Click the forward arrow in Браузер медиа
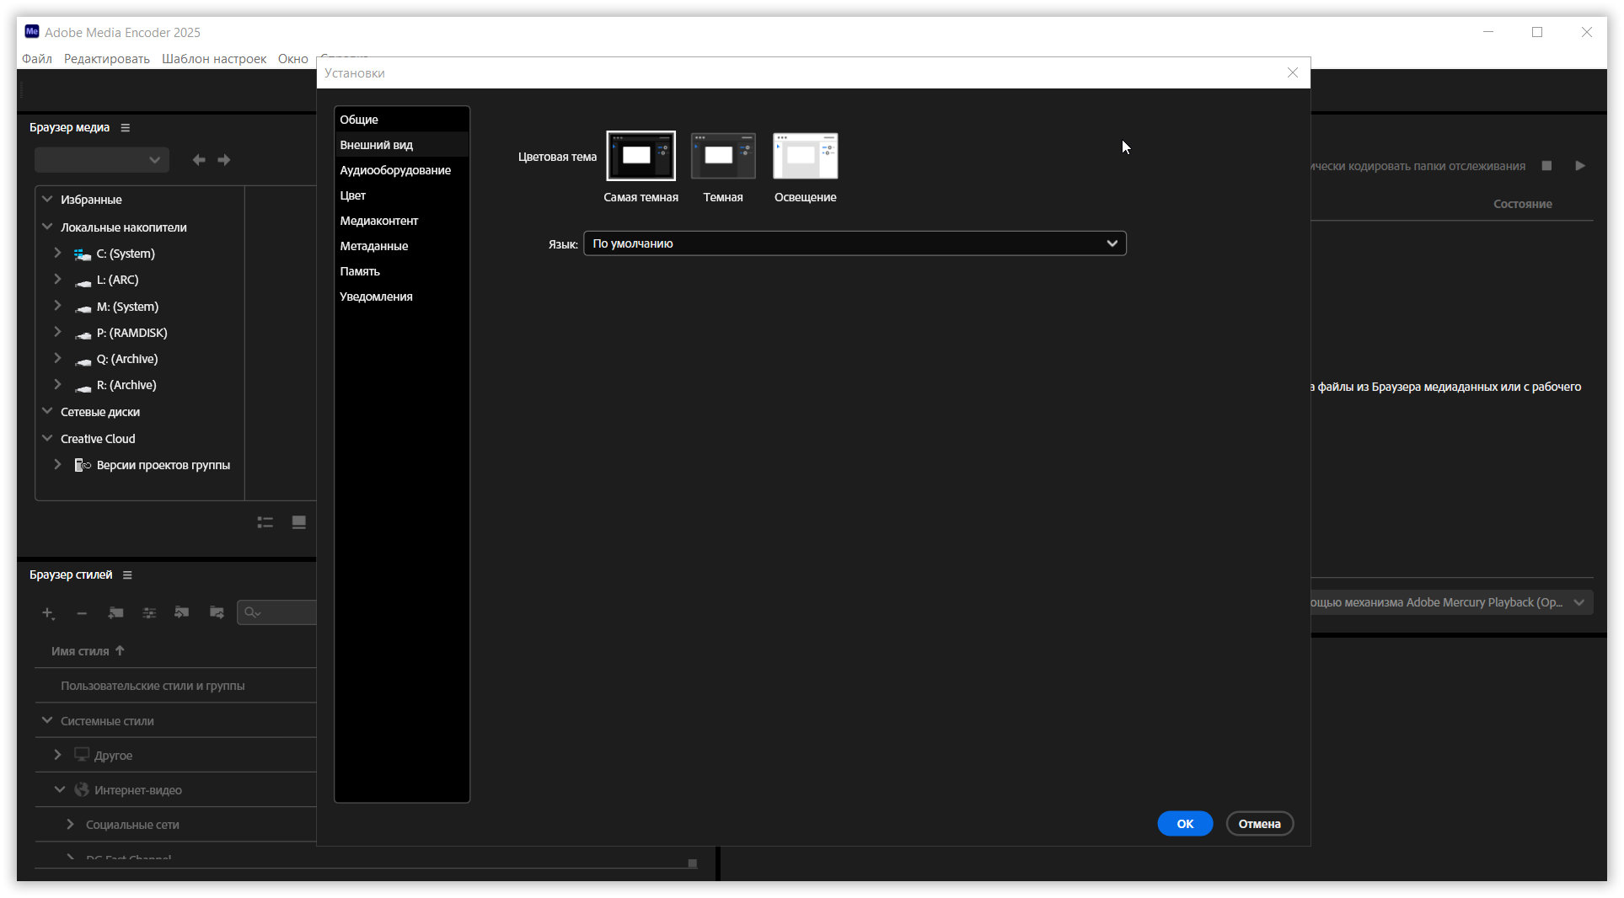 [224, 160]
